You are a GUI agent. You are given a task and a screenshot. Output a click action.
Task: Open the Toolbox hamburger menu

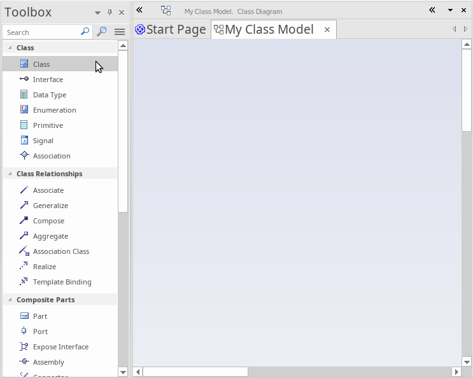(x=120, y=32)
